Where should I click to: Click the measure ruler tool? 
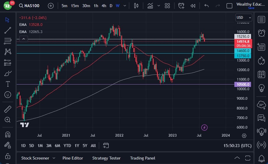coord(8,109)
